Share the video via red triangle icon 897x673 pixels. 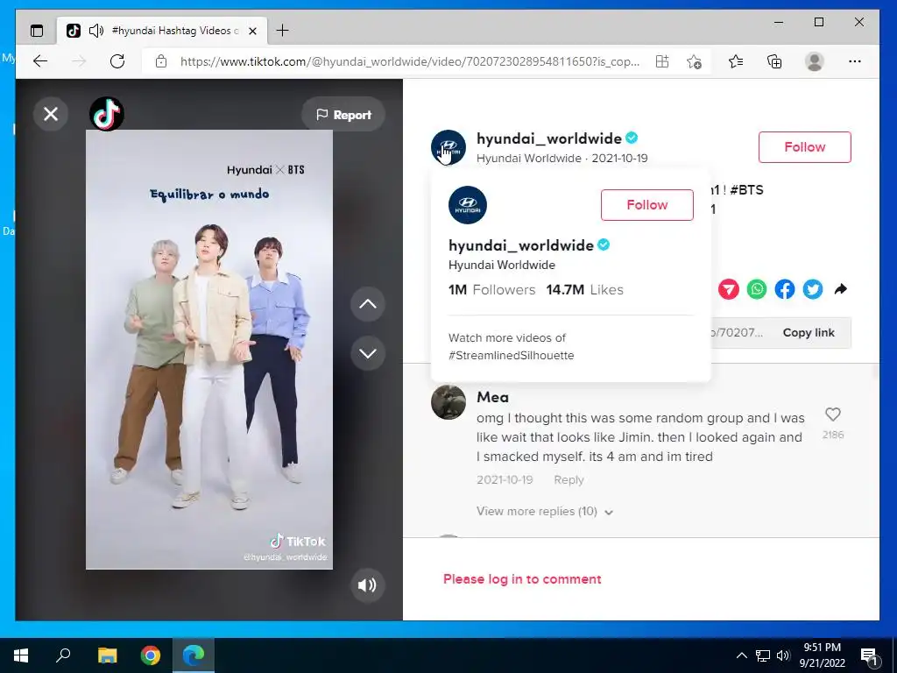[728, 289]
